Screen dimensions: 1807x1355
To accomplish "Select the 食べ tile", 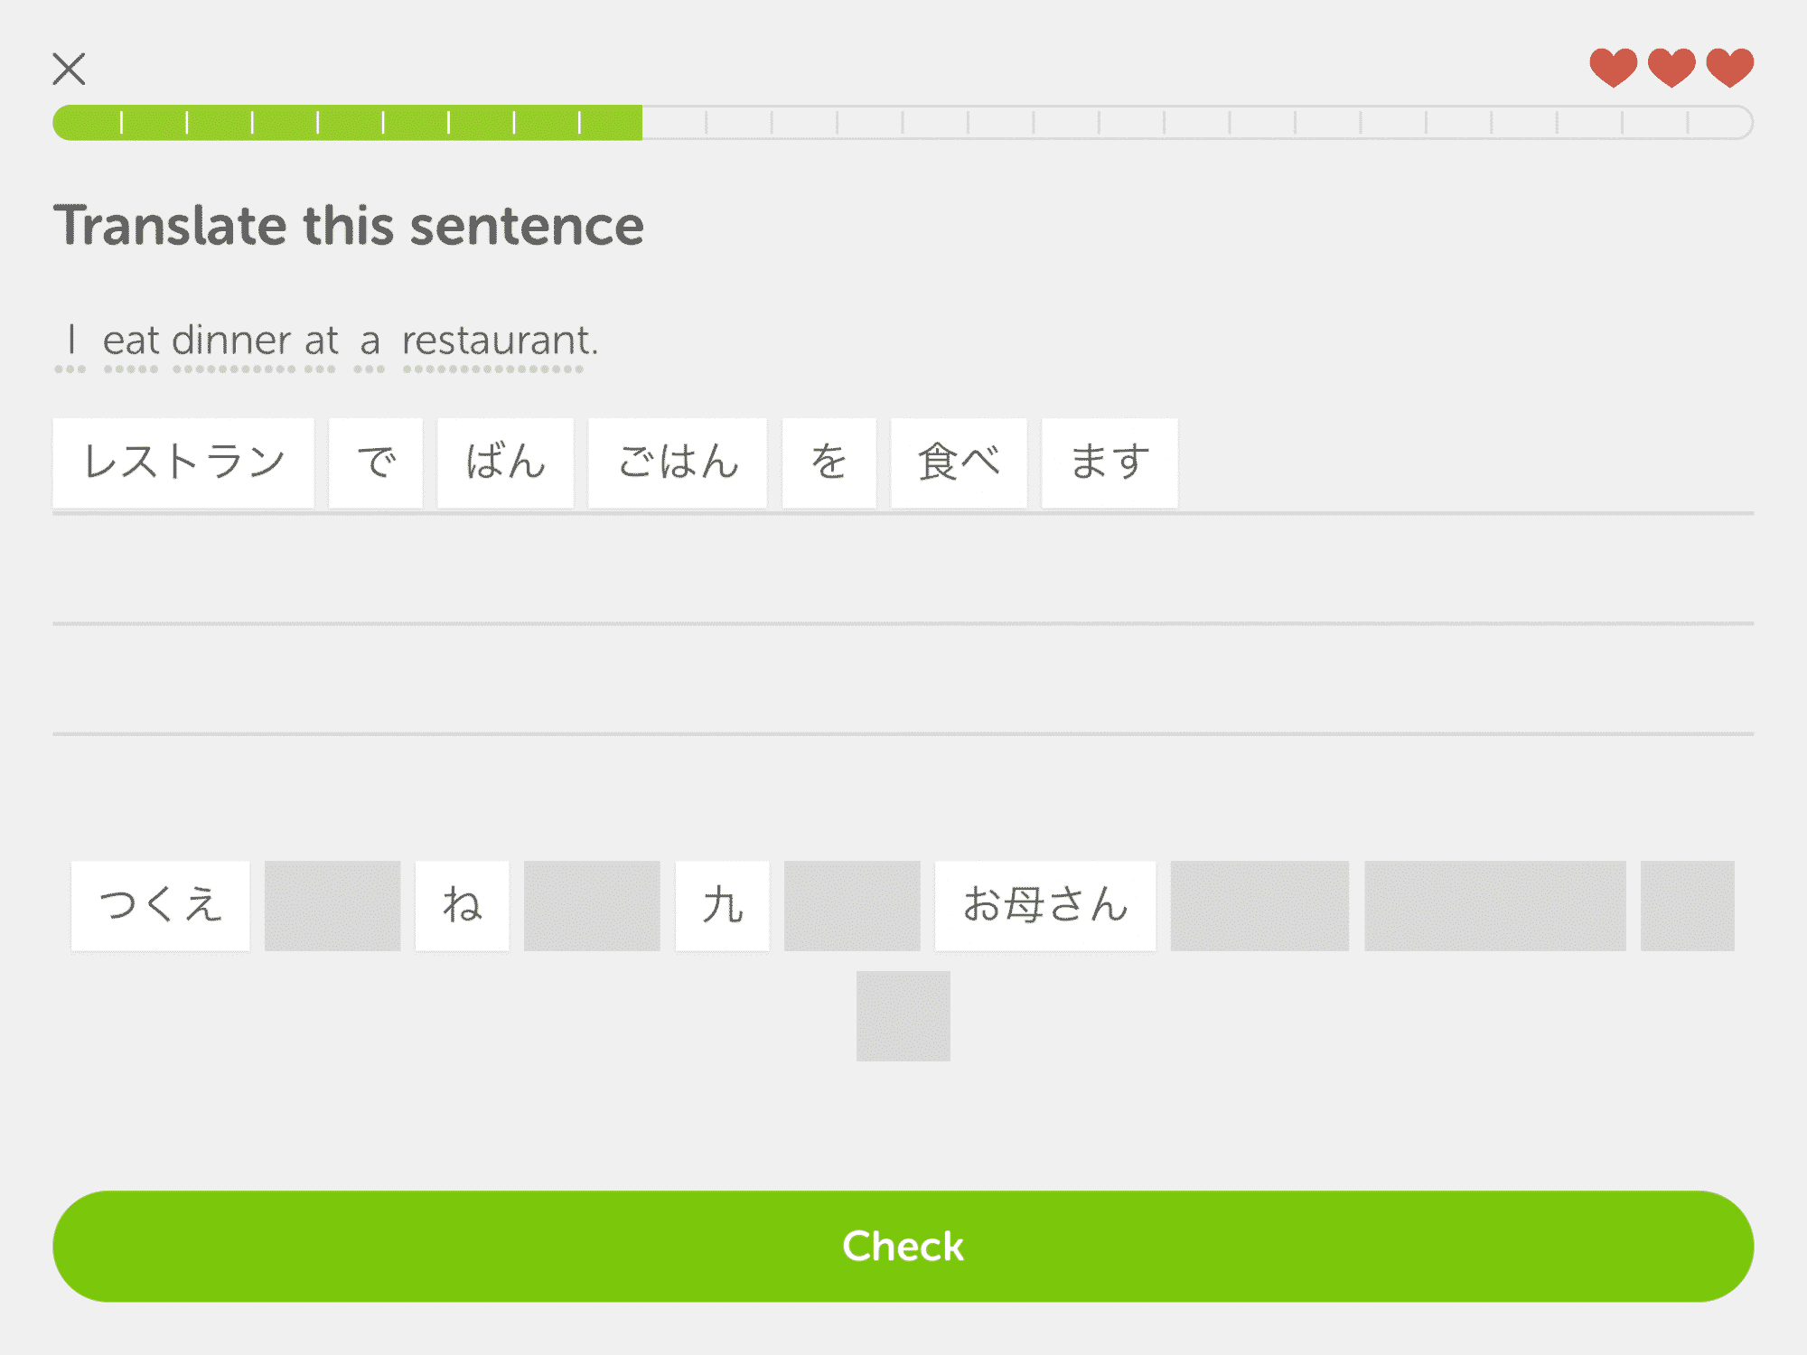I will [958, 463].
